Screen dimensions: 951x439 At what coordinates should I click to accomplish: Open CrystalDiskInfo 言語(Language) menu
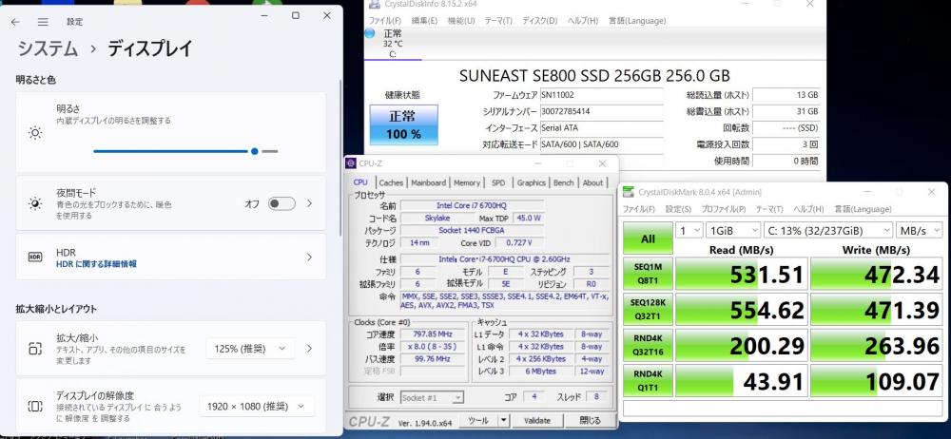click(x=637, y=21)
